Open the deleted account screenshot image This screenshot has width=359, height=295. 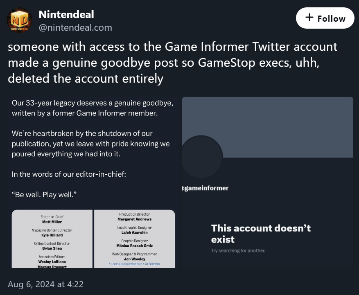(x=267, y=182)
